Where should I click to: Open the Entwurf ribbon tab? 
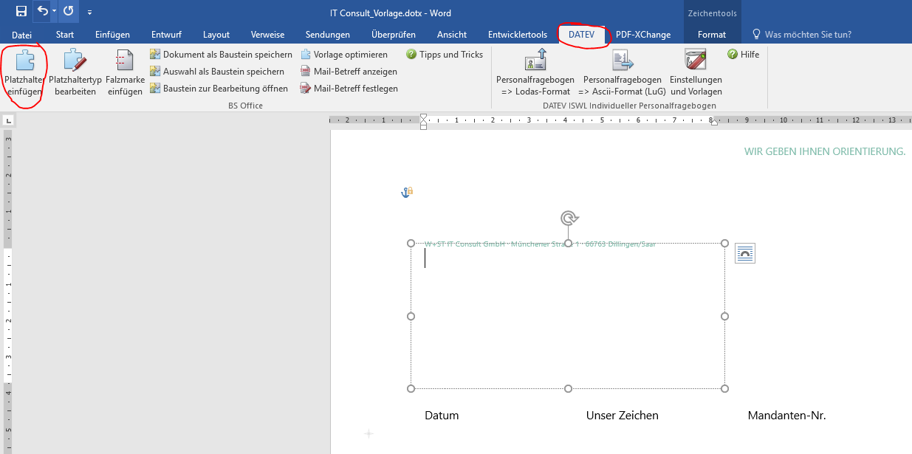(166, 35)
